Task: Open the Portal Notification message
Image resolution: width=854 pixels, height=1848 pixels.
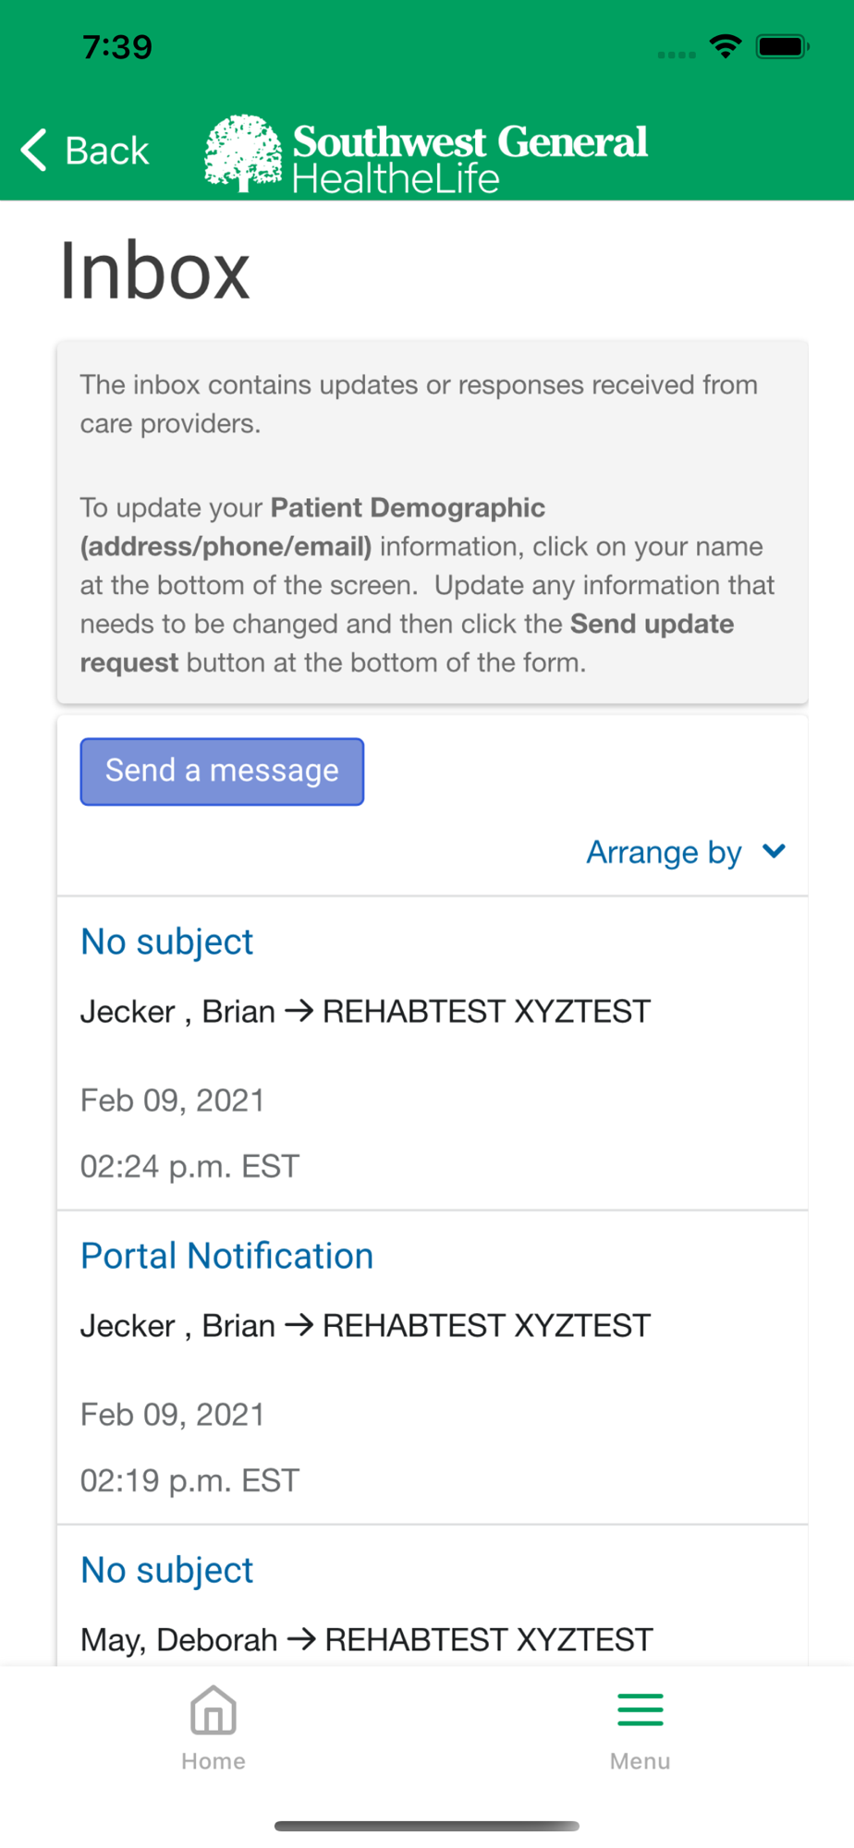Action: (x=227, y=1256)
